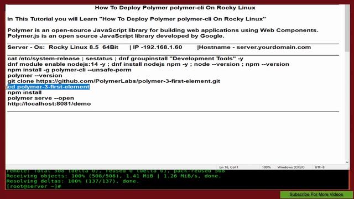This screenshot has height=199, width=354.
Task: Click the Subscribe For More Videos button
Action: [316, 195]
